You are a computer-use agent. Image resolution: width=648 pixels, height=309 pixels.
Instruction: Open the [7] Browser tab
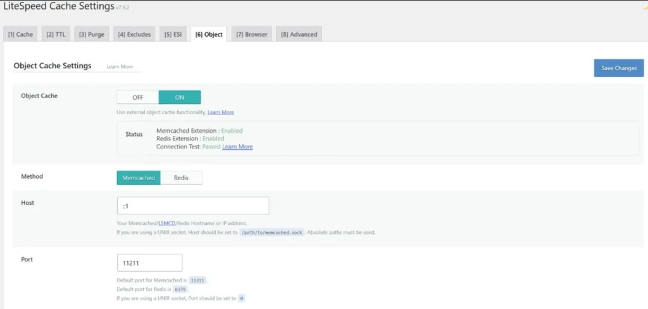click(252, 34)
